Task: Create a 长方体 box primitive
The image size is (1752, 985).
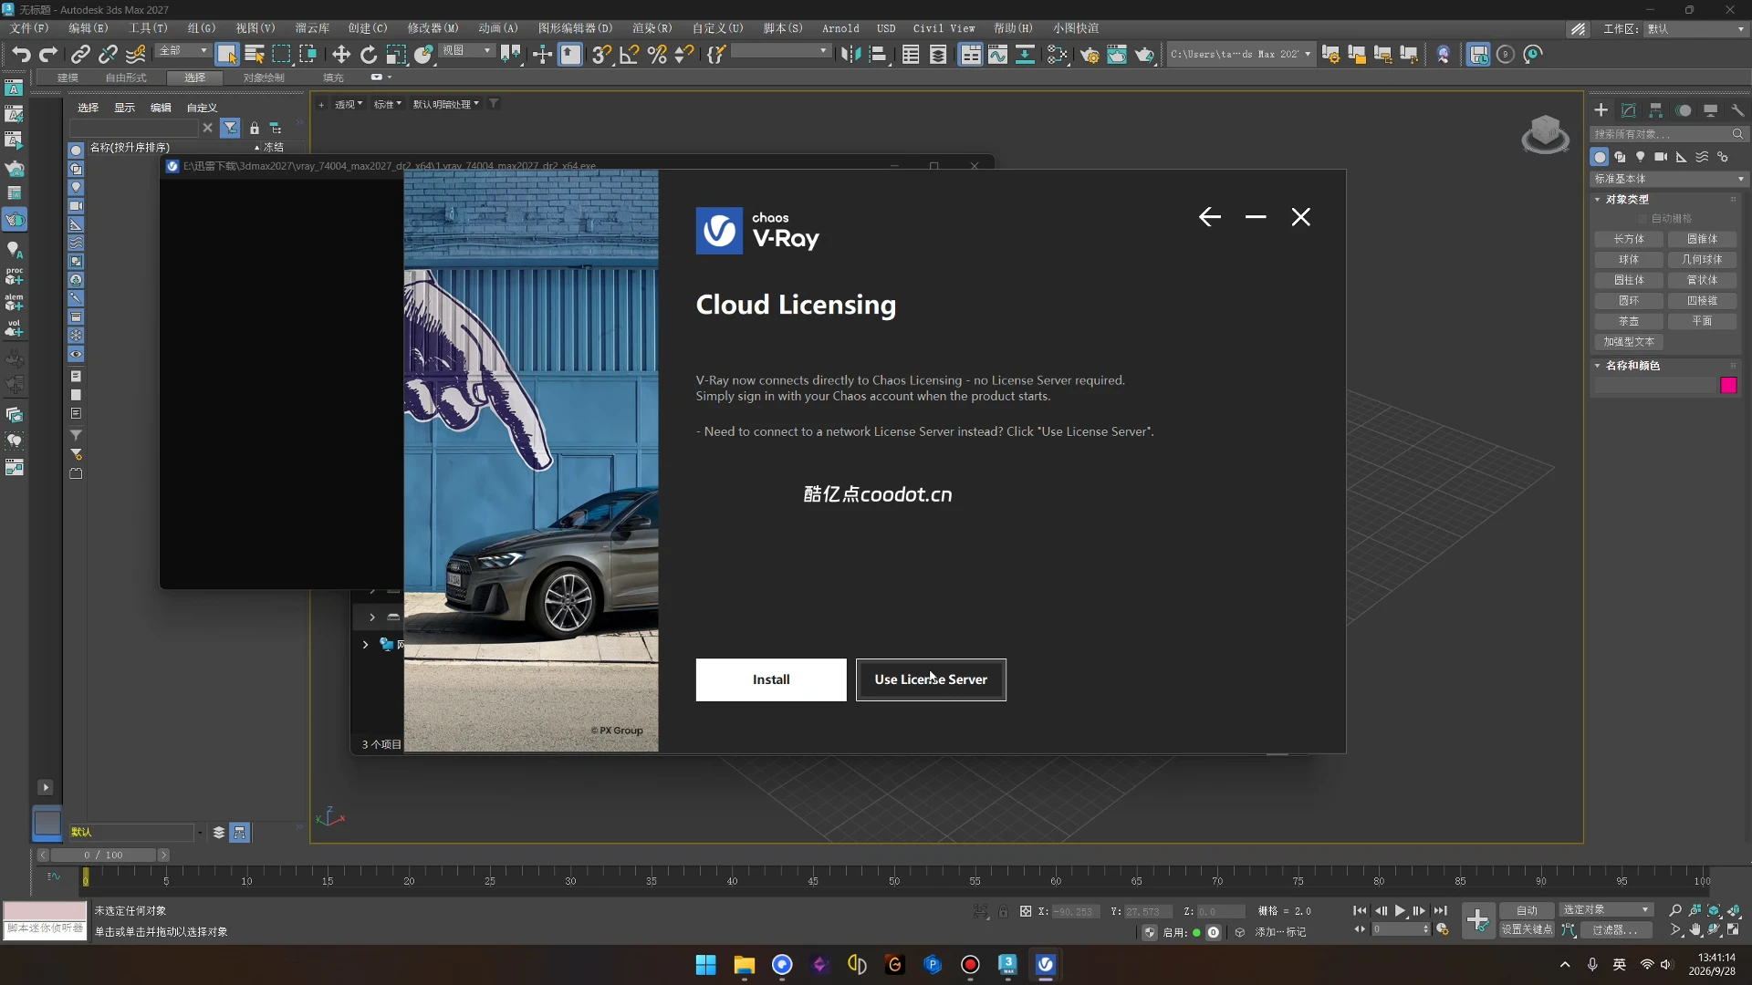Action: point(1629,239)
